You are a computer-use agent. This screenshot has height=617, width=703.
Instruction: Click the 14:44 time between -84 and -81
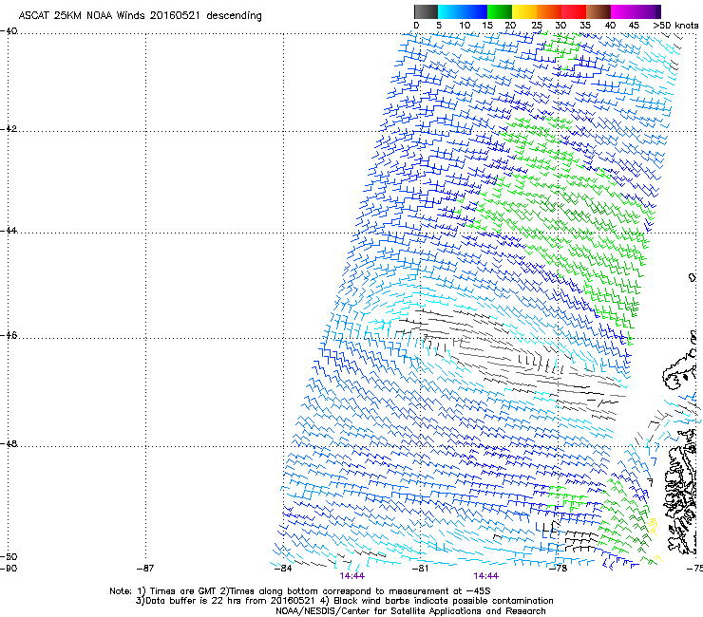tap(351, 576)
